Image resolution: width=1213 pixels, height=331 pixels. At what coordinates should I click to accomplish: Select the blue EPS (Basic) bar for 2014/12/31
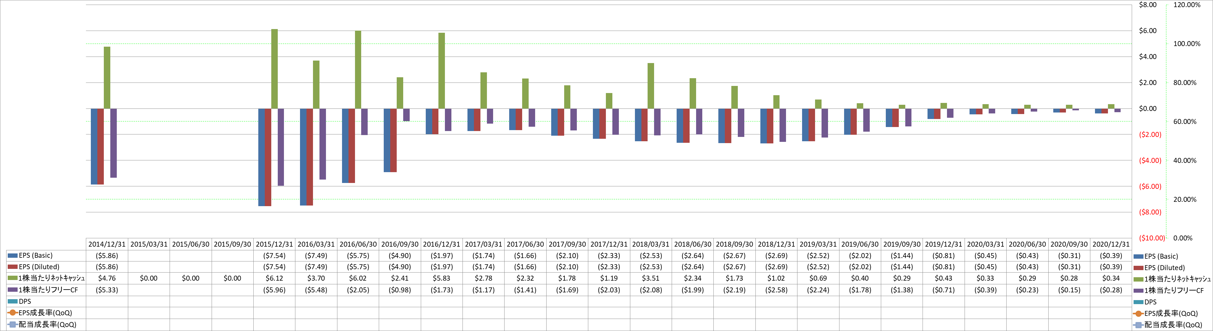point(94,146)
